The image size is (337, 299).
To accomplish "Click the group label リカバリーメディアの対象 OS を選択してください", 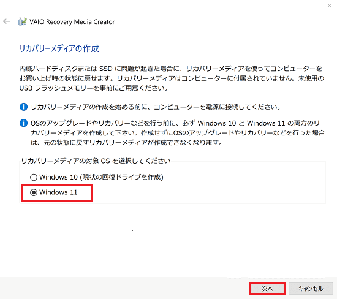I will pyautogui.click(x=96, y=161).
